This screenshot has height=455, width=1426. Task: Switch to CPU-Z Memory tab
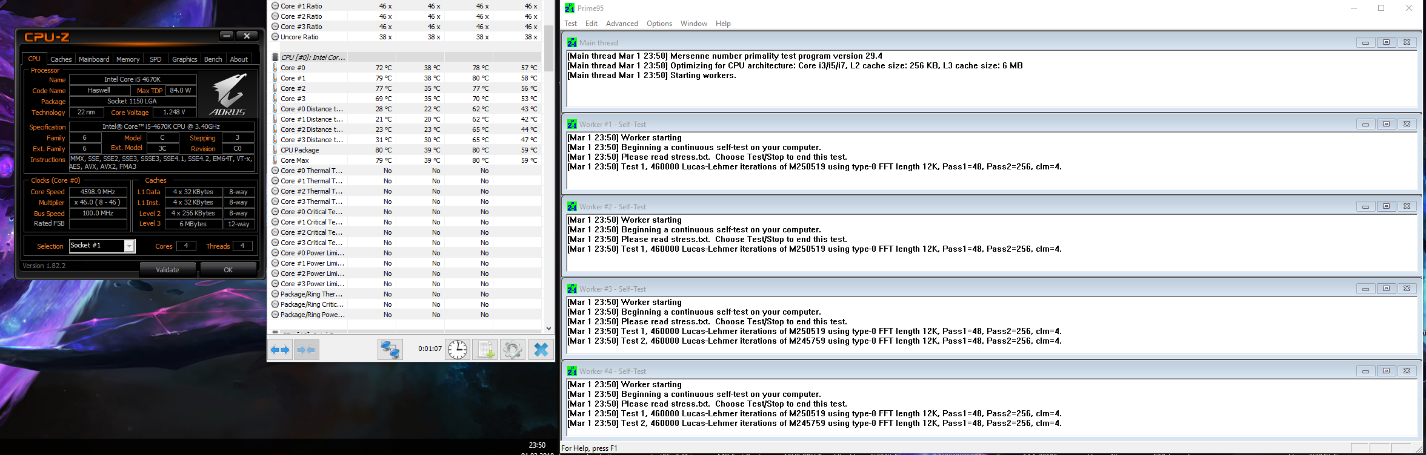[x=128, y=59]
